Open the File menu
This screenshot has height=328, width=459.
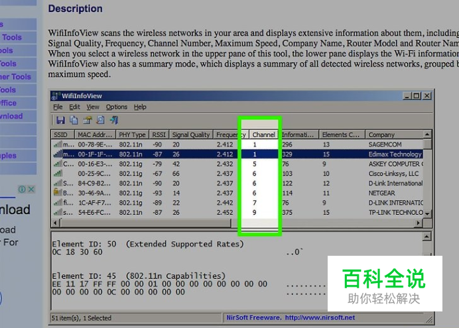pyautogui.click(x=58, y=107)
